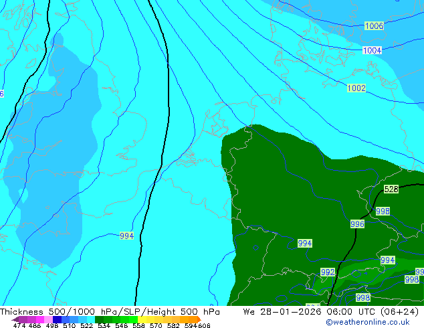
Task: Click the 594 legend scale value
Action: click(x=191, y=325)
